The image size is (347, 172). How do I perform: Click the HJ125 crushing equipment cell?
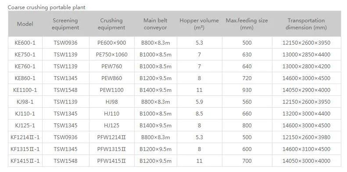coord(111,126)
